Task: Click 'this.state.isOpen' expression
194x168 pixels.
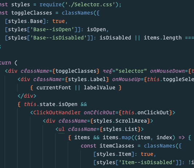Action: (50, 104)
